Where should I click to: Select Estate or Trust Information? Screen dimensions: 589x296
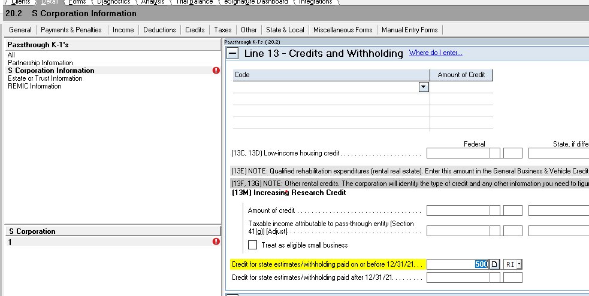tap(45, 78)
